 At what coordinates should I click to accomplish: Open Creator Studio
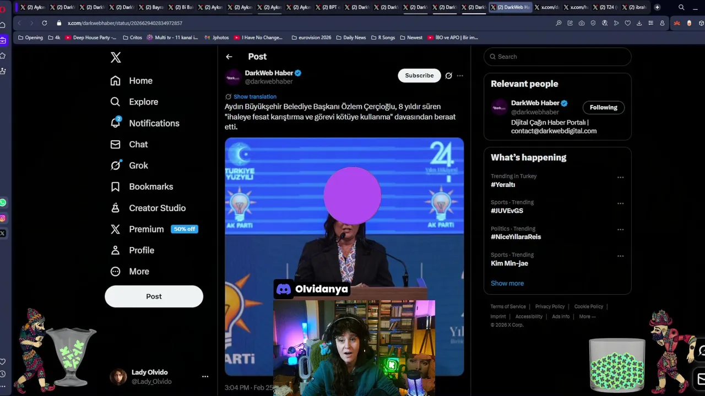148,208
